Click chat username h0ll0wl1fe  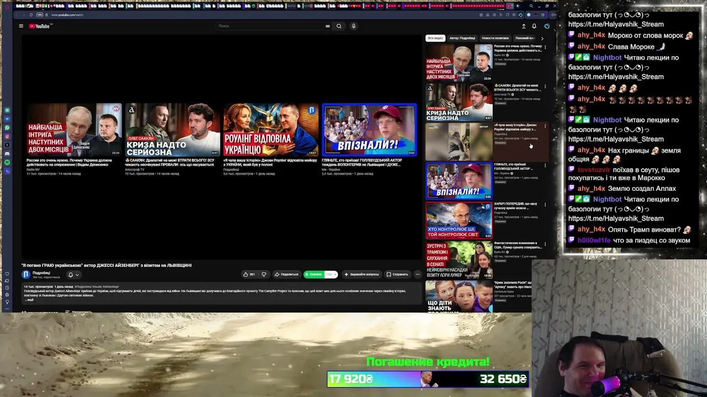pyautogui.click(x=594, y=240)
